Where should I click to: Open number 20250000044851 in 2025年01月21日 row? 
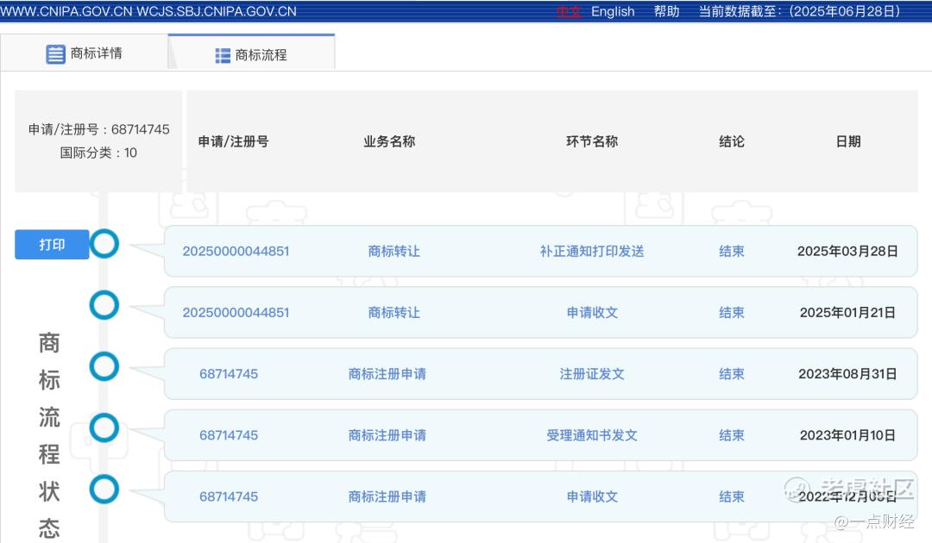point(236,313)
